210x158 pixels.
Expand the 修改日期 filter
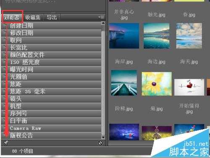[x=51, y=33]
